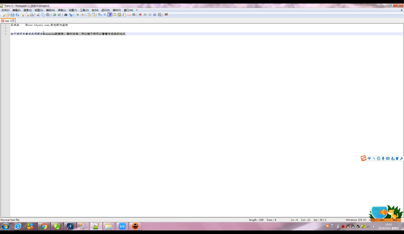Click Windows (CR LF) in status bar

[356, 220]
